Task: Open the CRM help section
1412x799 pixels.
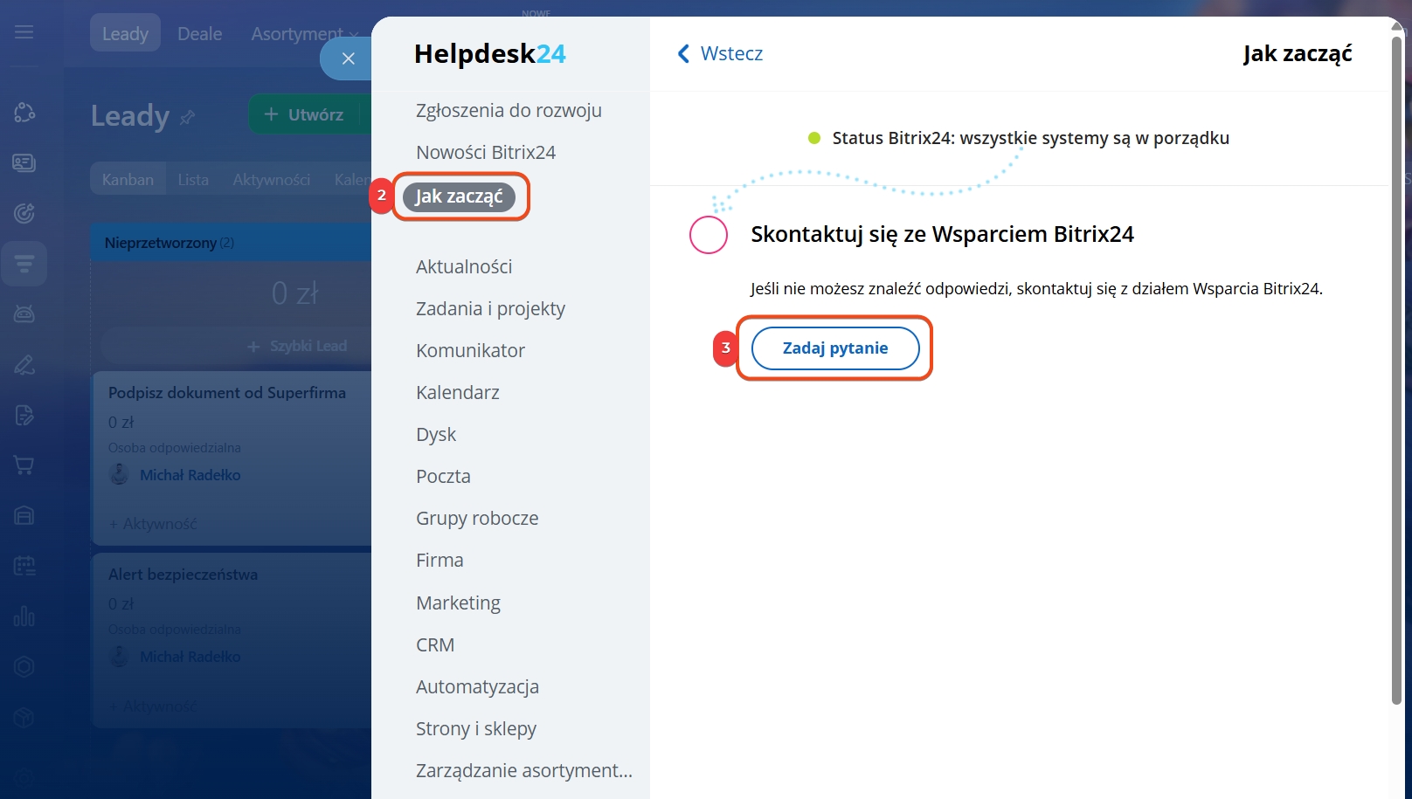Action: [435, 645]
